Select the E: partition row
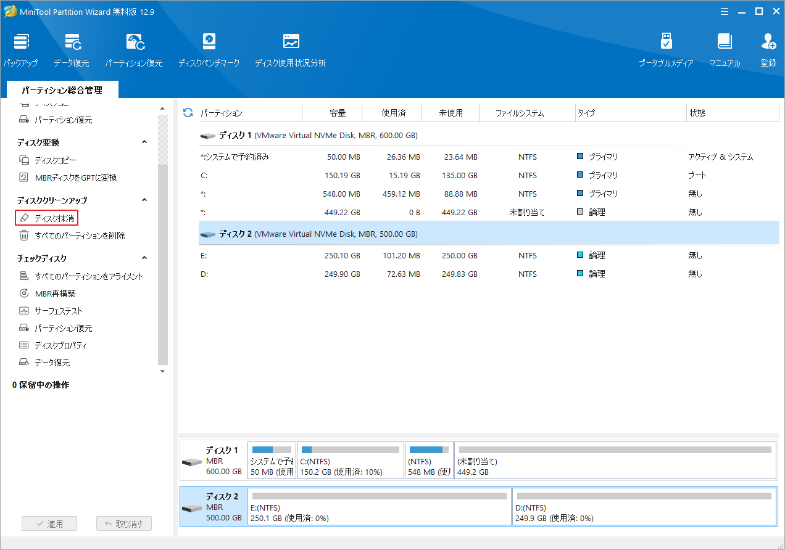This screenshot has width=785, height=550. click(488, 255)
